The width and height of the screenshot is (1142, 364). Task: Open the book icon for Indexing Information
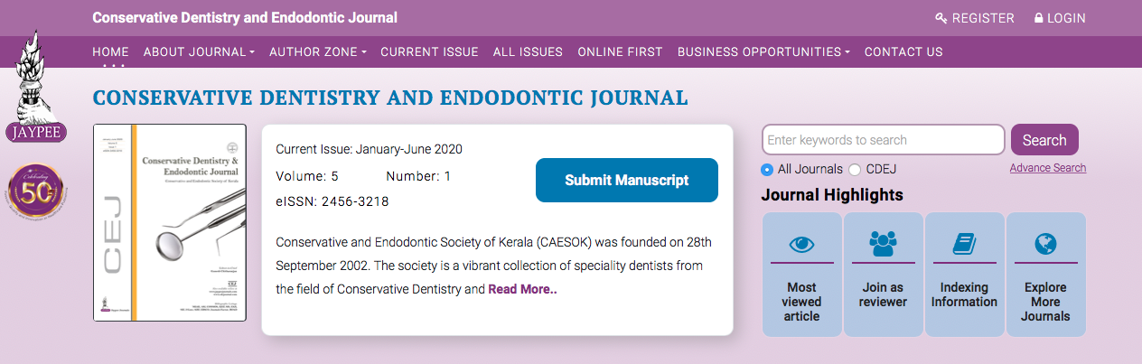pos(964,243)
